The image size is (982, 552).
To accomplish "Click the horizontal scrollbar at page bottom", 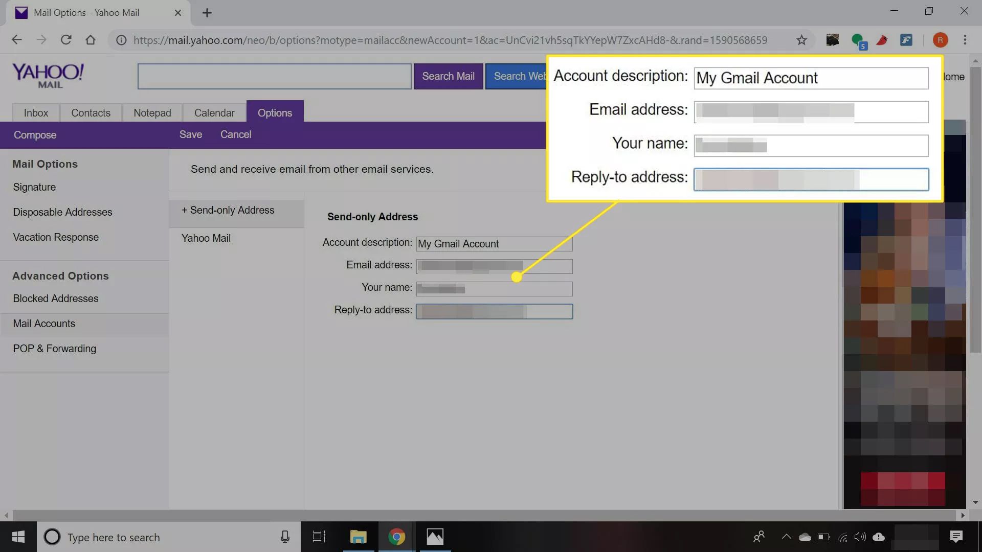I will (x=483, y=515).
